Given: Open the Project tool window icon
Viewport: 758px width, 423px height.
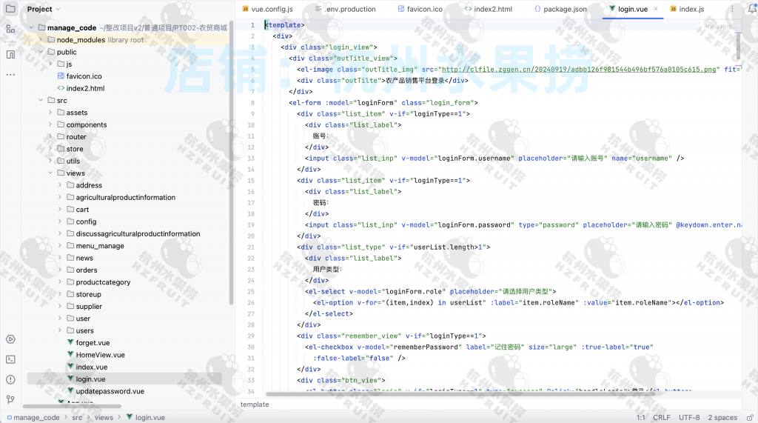Looking at the screenshot, I should pos(10,9).
